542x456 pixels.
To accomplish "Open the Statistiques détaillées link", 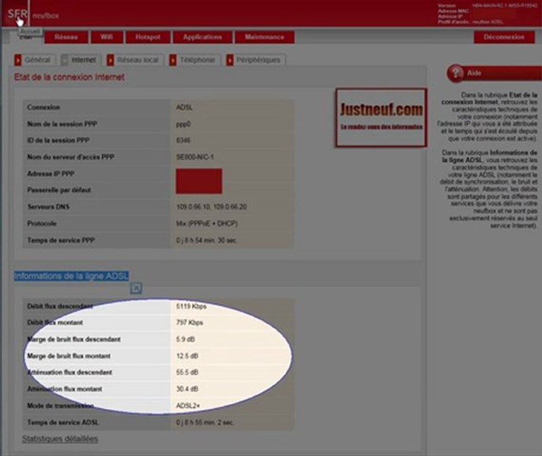I will tap(60, 439).
